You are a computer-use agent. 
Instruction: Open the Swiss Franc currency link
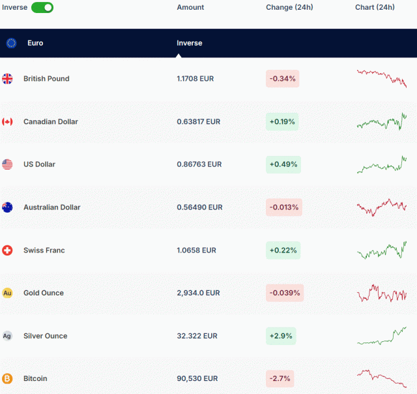[44, 250]
